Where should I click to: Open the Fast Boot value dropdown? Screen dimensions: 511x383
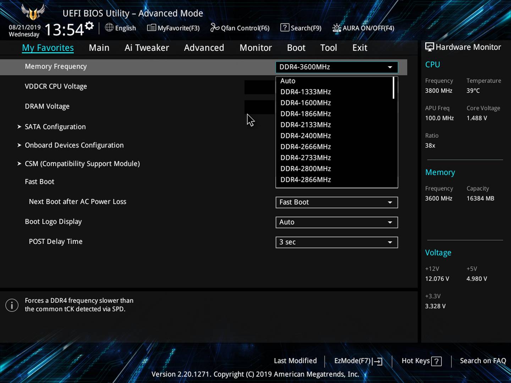pyautogui.click(x=337, y=202)
